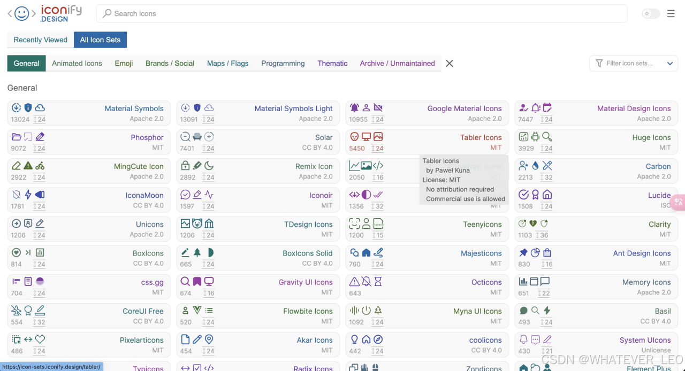Screen dimensions: 685x371
Task: Click the Iconify smiley face logo
Action: (22, 13)
